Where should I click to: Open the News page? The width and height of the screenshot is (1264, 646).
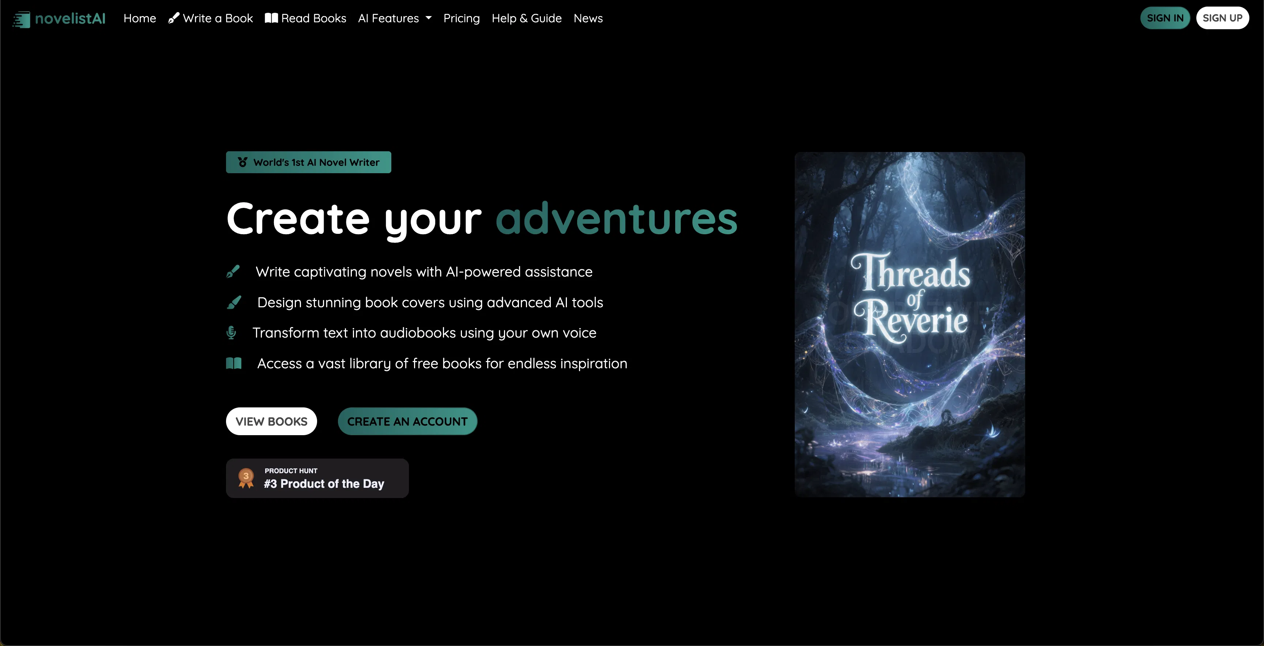coord(588,18)
